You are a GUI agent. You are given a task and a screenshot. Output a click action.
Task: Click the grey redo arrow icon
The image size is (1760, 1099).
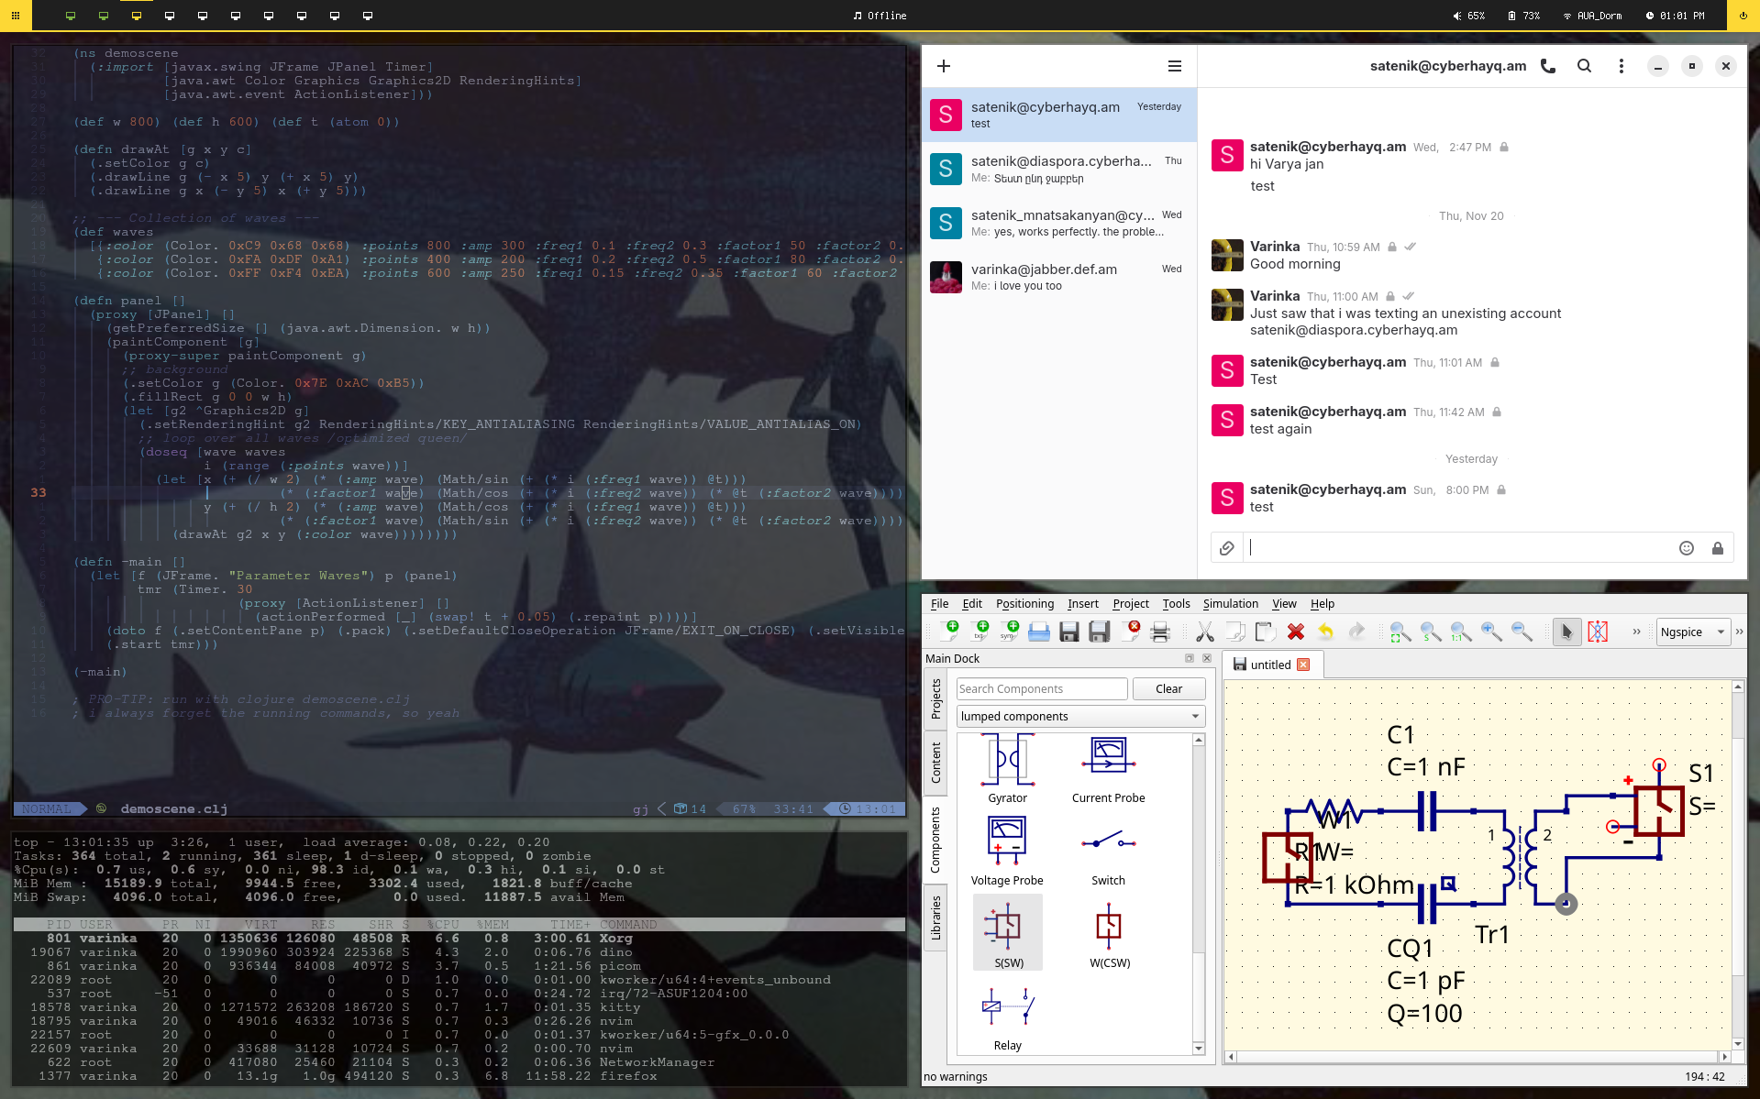(x=1356, y=632)
